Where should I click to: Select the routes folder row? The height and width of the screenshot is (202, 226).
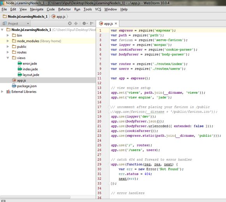coord(48,52)
